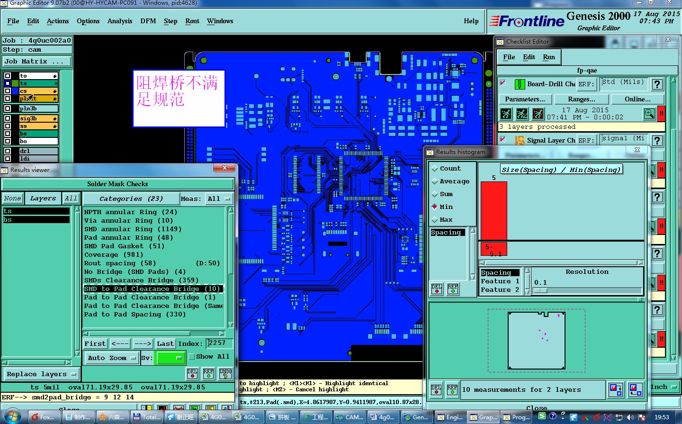682x424 pixels.
Task: Select Count radio in histogram
Action: pos(435,169)
